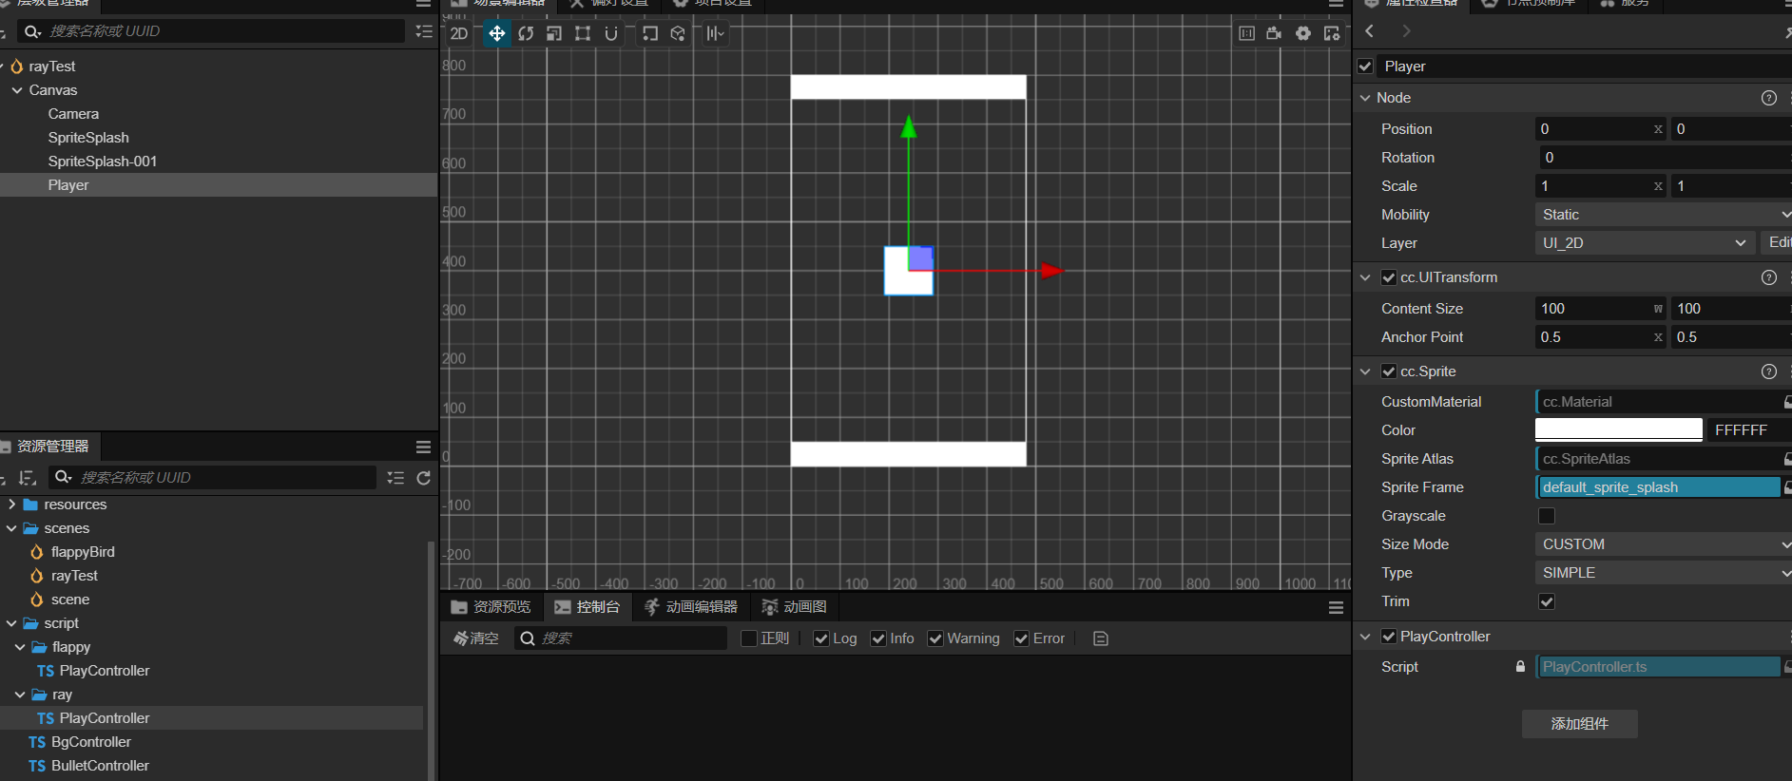Image resolution: width=1792 pixels, height=781 pixels.
Task: Open the console panel menu
Action: (1336, 607)
